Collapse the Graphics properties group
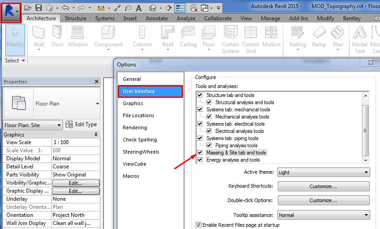This screenshot has height=229, width=380. click(x=96, y=134)
